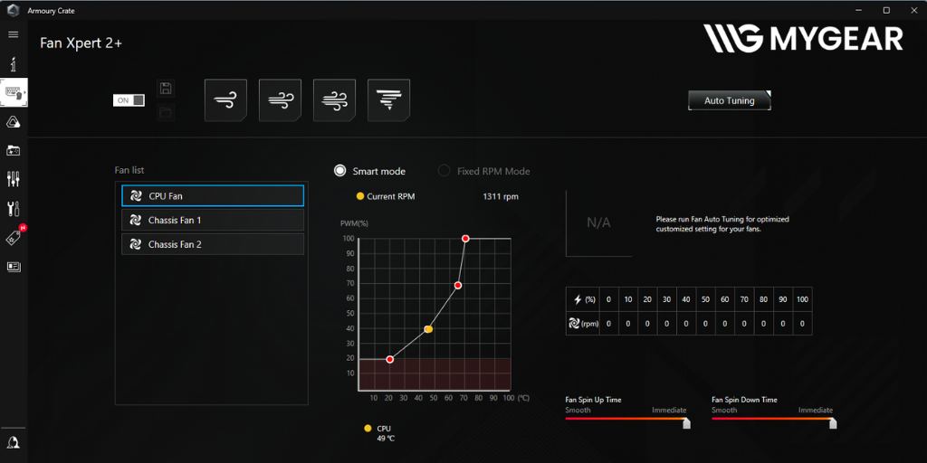Select the Turbo fan preset (three wind lines)

tap(334, 99)
